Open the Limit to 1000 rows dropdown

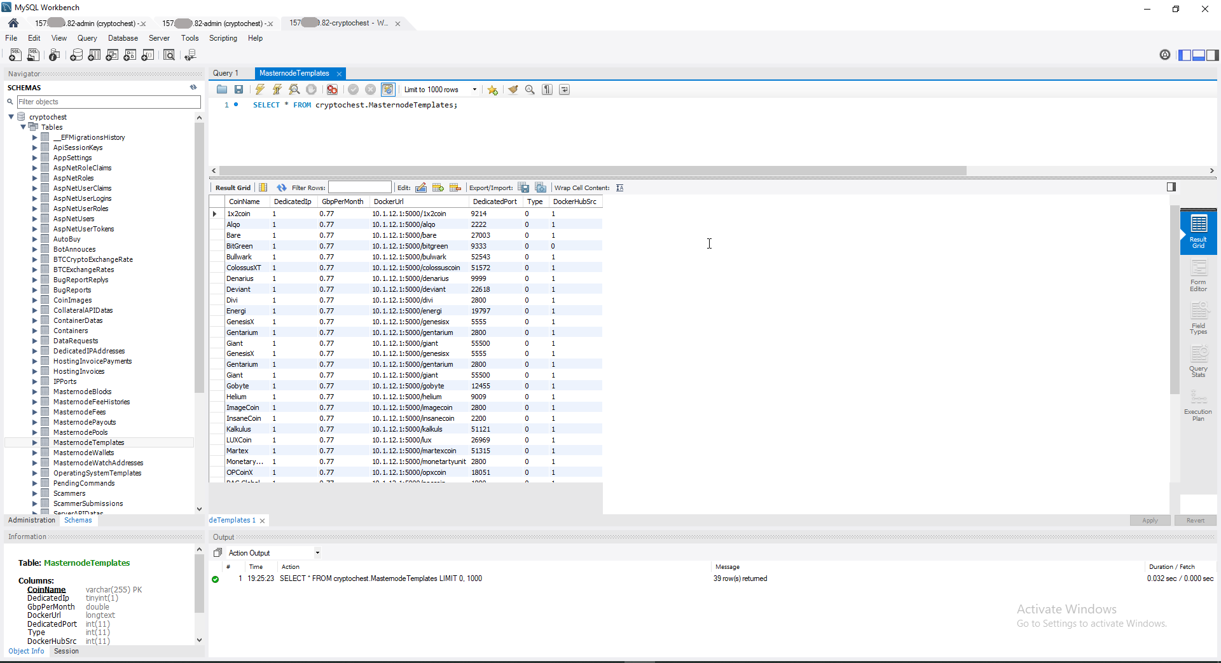[474, 90]
